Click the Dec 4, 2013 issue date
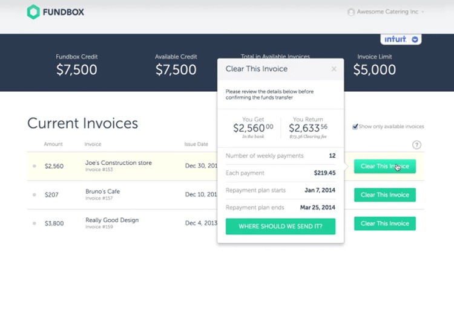 click(x=201, y=223)
